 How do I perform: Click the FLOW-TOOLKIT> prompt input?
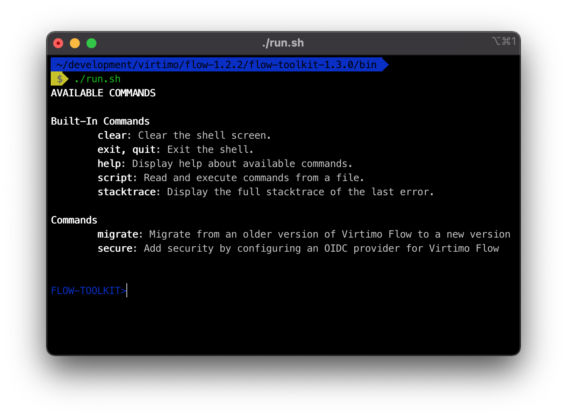(89, 291)
